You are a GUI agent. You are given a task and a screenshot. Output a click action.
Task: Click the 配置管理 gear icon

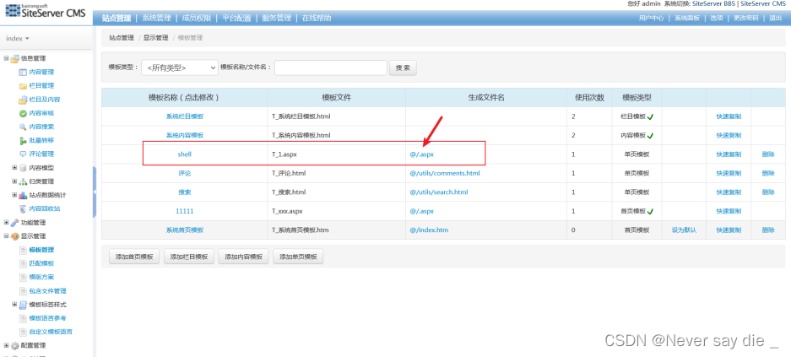[x=14, y=345]
